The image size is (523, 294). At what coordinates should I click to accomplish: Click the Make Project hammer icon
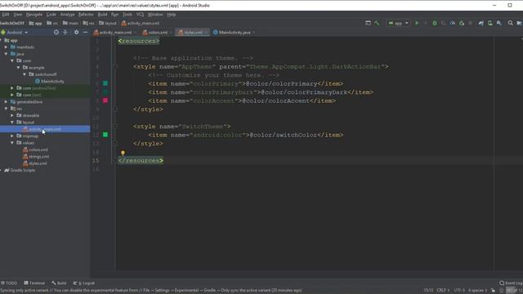click(x=377, y=23)
